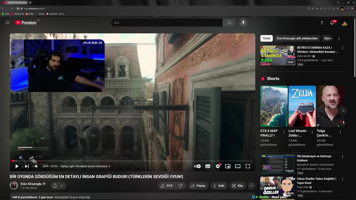Open chapter 'Dying Light The Beast yorum okumaca'
Viewport: 356px width, 200px height.
tap(86, 166)
